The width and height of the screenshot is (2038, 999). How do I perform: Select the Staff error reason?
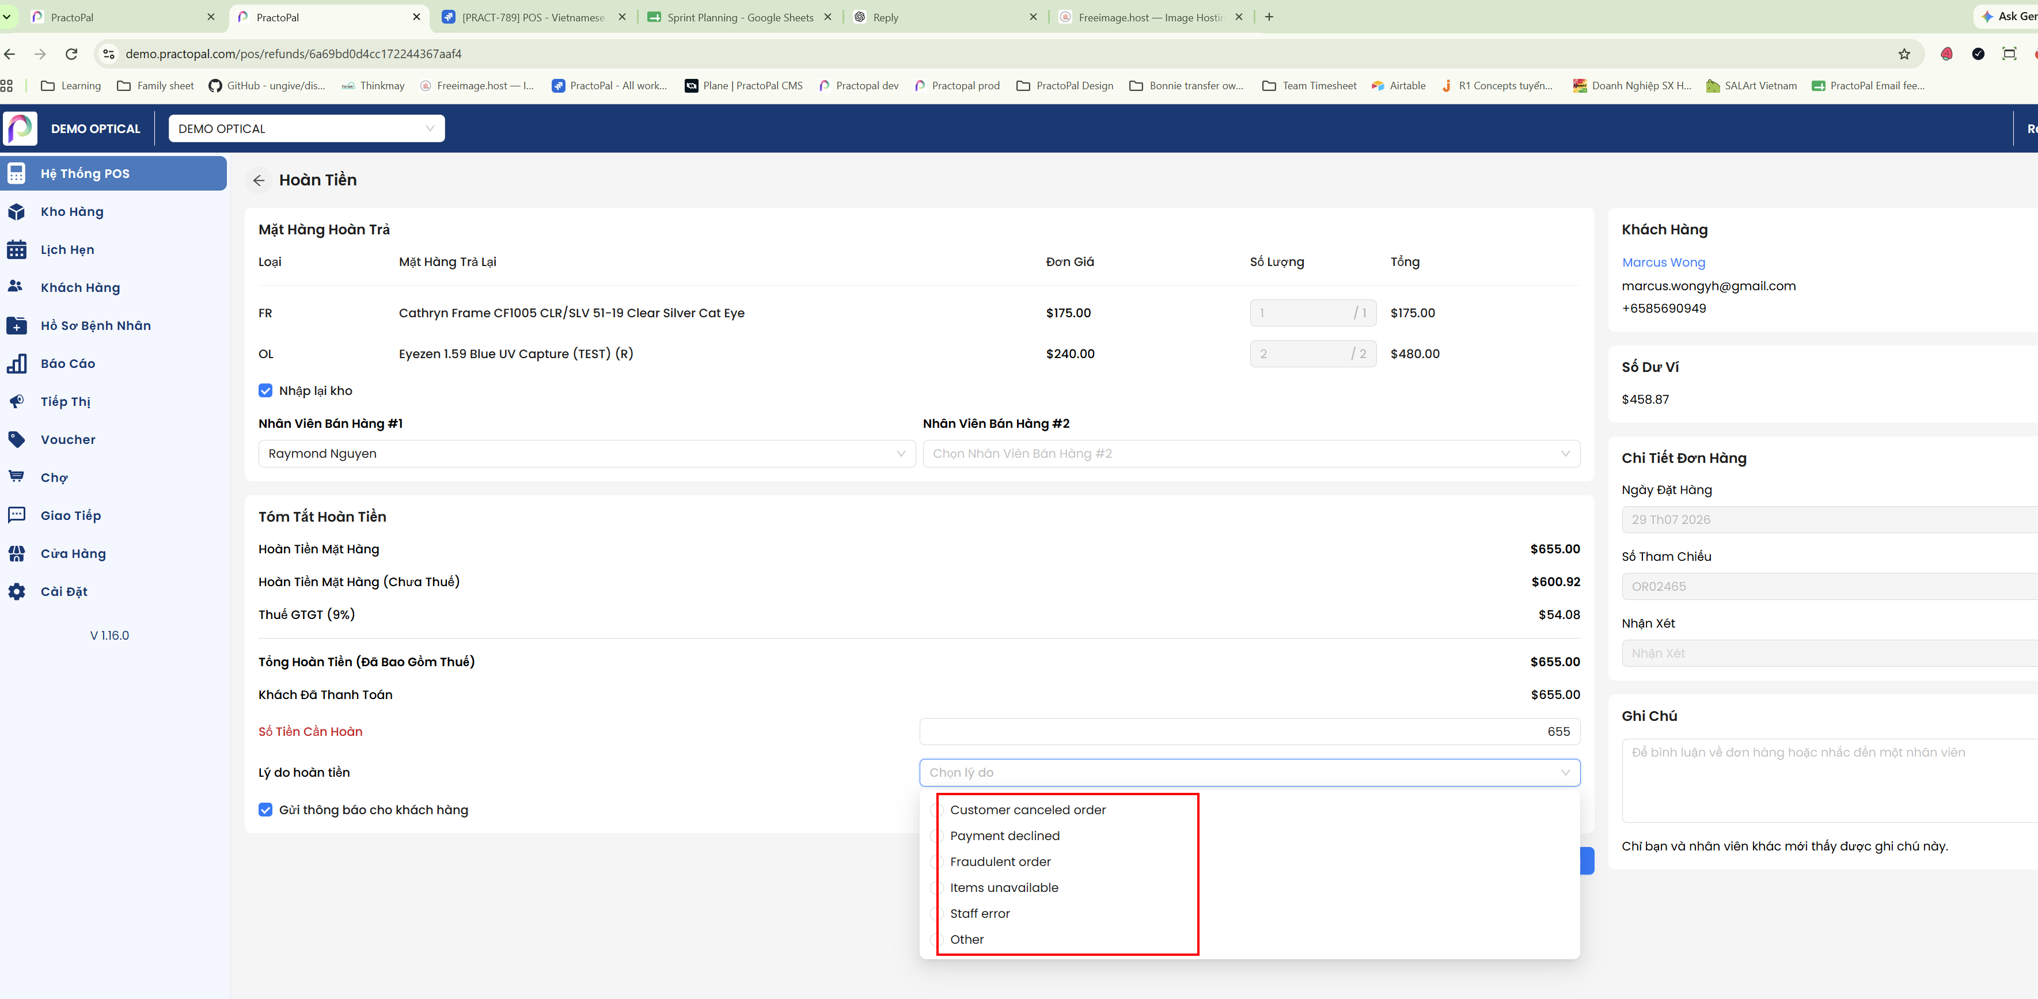point(1249,914)
